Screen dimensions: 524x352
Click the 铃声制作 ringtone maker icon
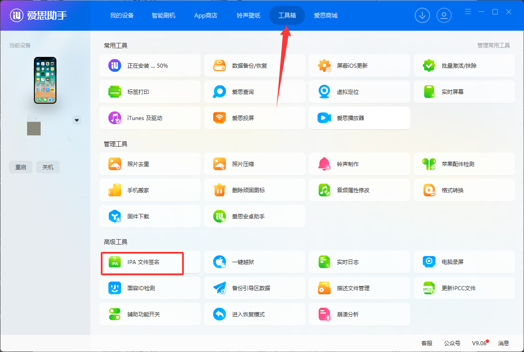click(x=324, y=164)
